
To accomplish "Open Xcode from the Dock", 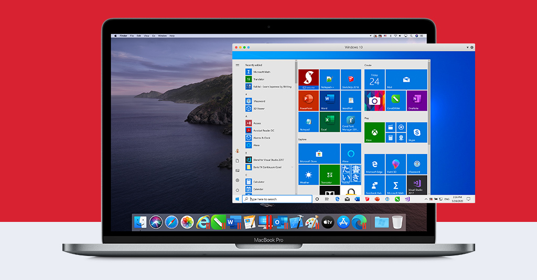I will coord(297,222).
